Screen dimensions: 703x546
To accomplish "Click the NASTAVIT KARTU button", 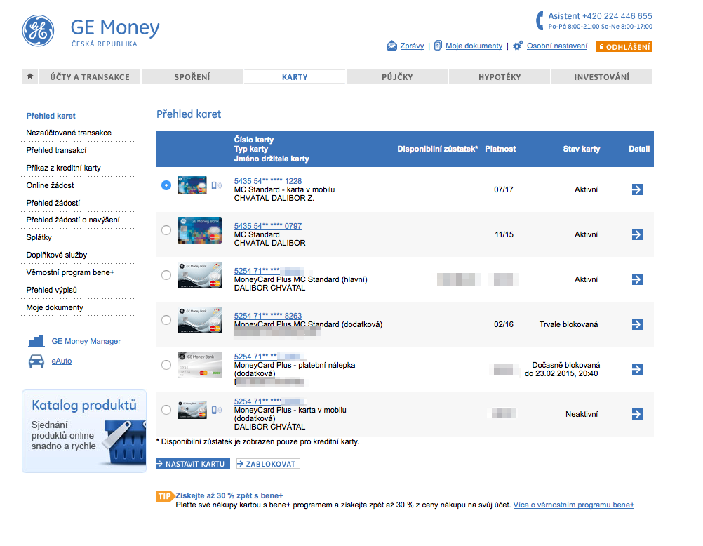I will pos(193,464).
